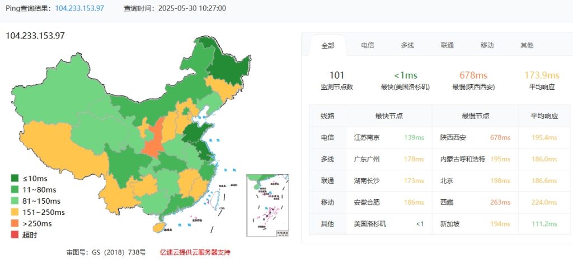Image resolution: width=573 pixels, height=264 pixels.
Task: Click the orange >250ms legend swatch
Action: (x=15, y=224)
